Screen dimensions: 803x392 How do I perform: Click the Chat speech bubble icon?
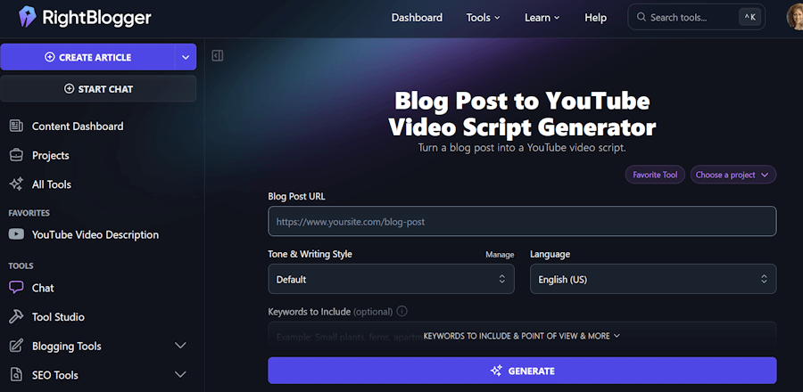point(16,288)
